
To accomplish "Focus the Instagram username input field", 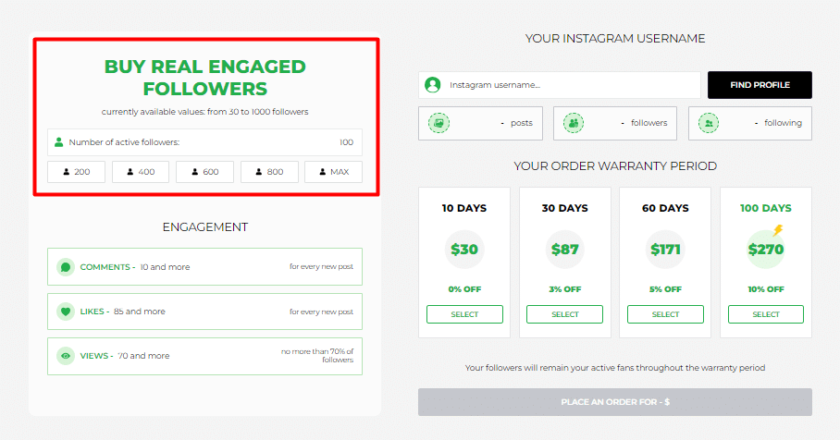I will tap(560, 84).
